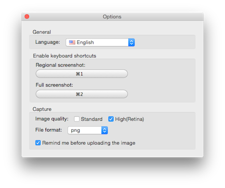Click the Full screenshot shortcut button ⌘2

(x=81, y=94)
